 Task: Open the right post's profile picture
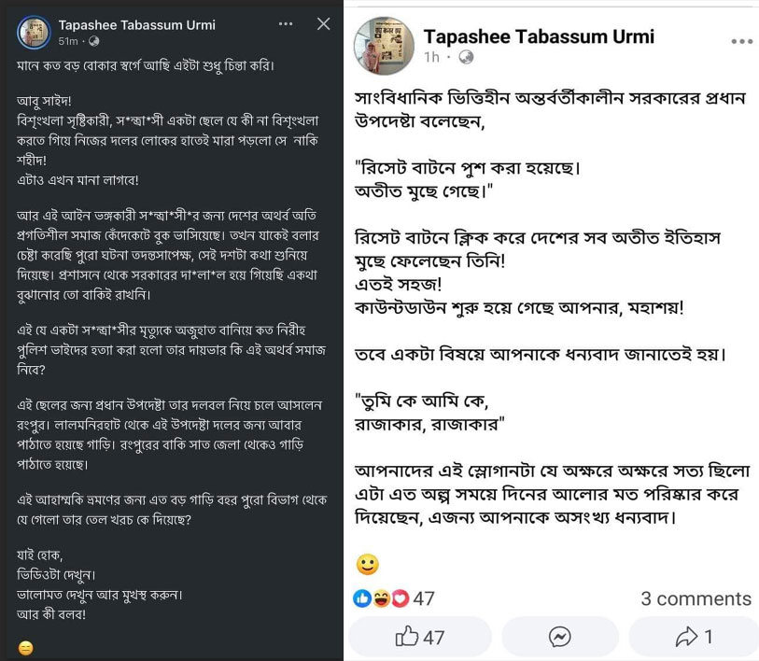[384, 46]
